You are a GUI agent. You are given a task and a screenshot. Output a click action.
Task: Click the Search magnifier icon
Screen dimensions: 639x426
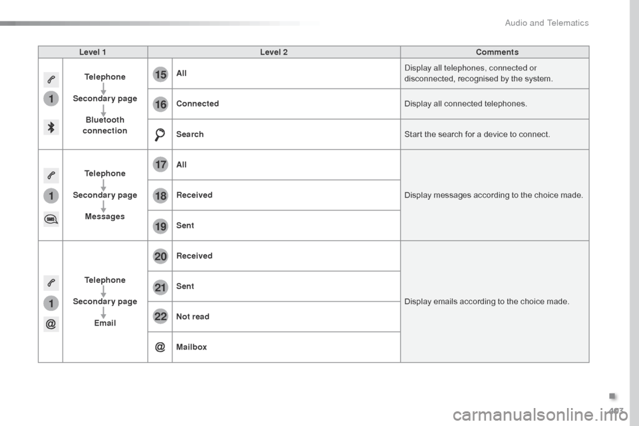point(160,135)
